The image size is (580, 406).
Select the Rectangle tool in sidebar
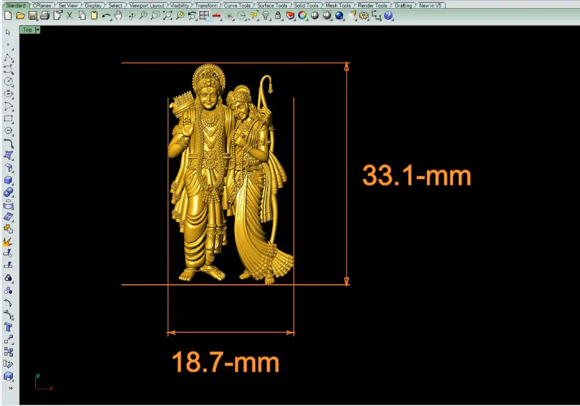[x=8, y=119]
